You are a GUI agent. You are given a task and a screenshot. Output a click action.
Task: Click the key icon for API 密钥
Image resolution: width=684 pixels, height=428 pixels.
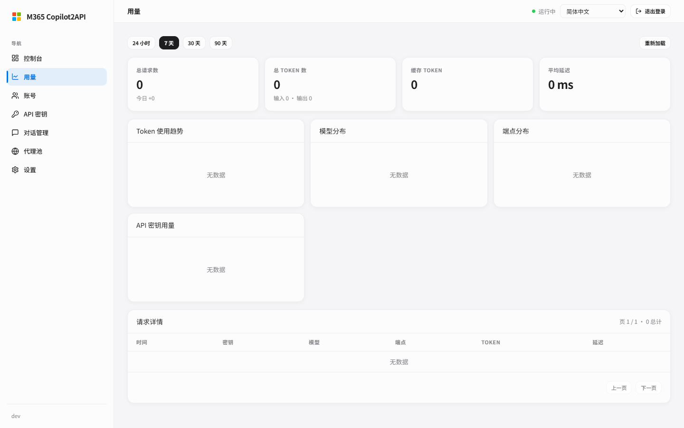pos(15,114)
